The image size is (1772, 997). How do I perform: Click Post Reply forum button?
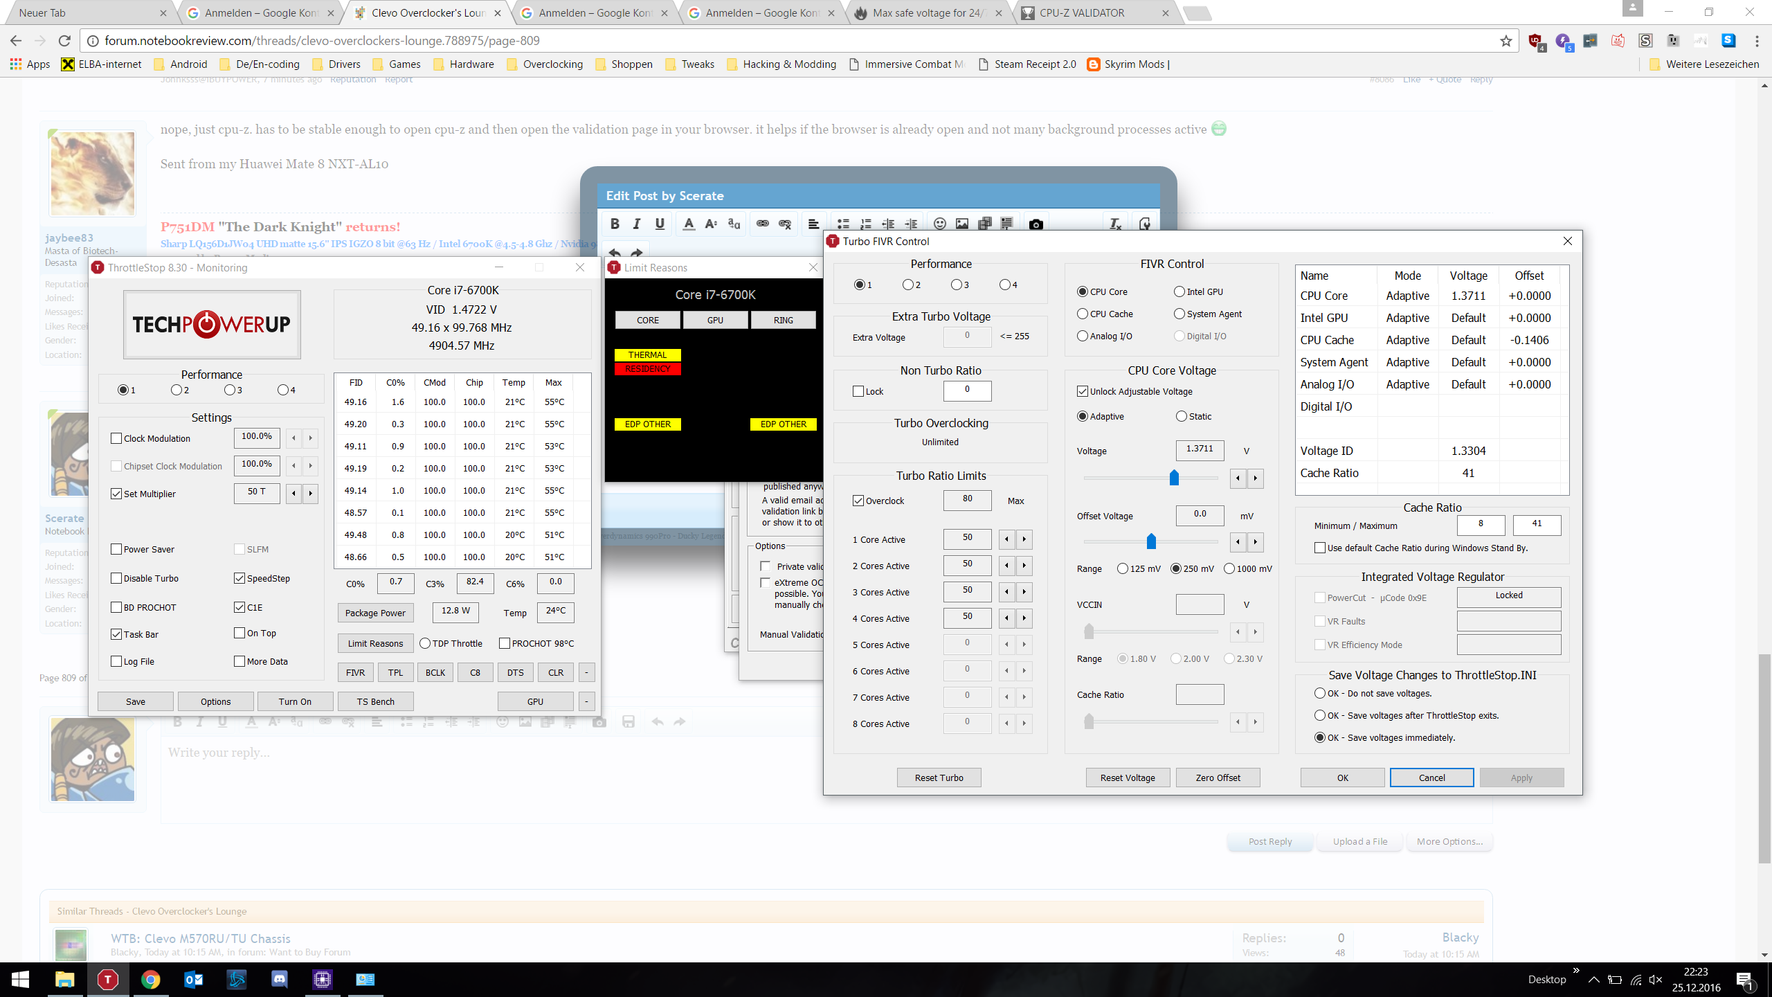pos(1270,841)
